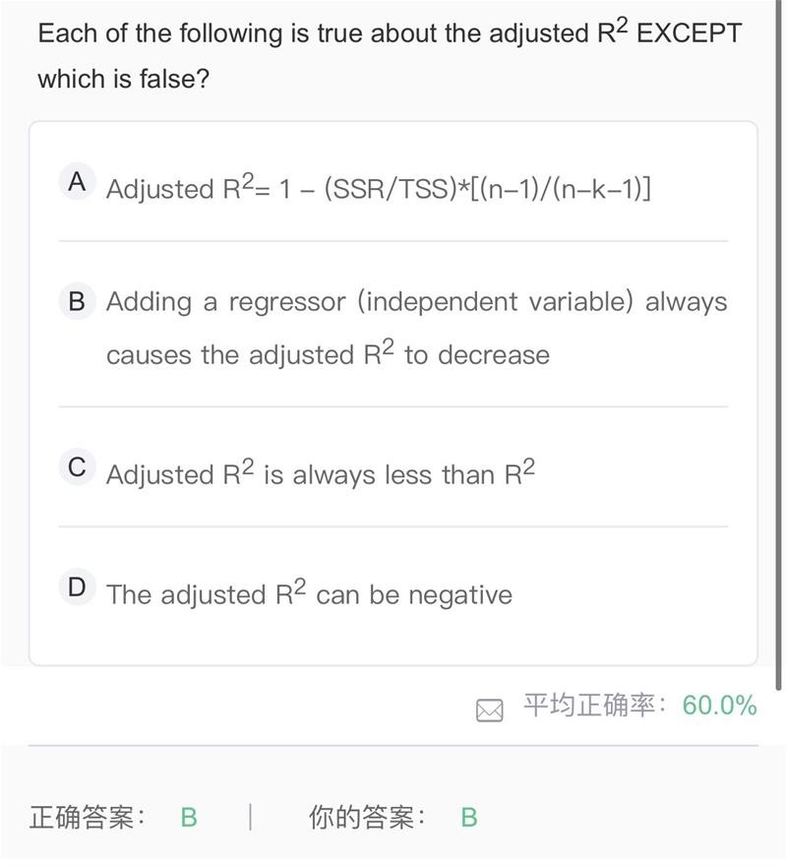Tap the vertical divider between the two answers
787x867 pixels.
[251, 817]
